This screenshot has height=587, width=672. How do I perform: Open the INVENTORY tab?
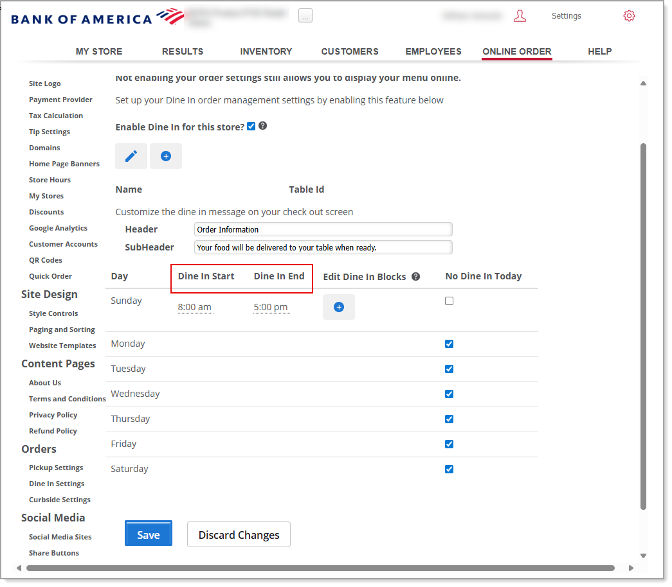tap(266, 51)
